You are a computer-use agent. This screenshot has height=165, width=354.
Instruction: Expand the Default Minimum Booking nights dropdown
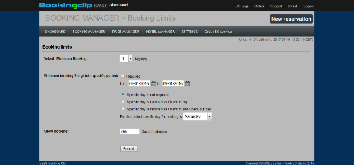[x=130, y=58]
